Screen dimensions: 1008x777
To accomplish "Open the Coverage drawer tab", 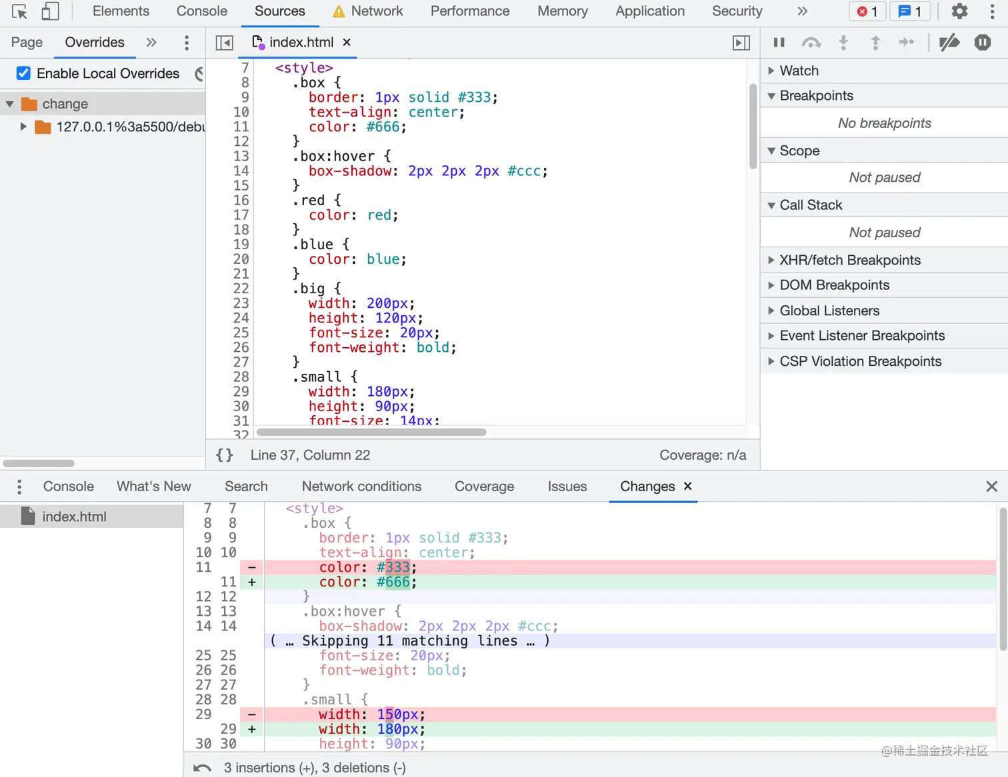I will coord(484,486).
